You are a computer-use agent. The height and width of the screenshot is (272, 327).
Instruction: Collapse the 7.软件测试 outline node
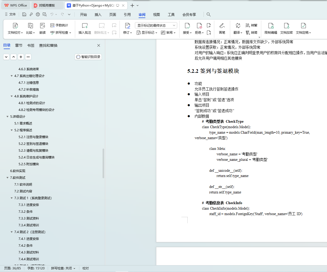click(x=7, y=178)
